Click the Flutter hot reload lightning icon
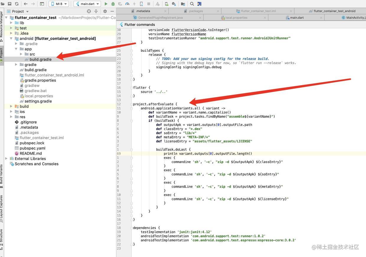 134,4
